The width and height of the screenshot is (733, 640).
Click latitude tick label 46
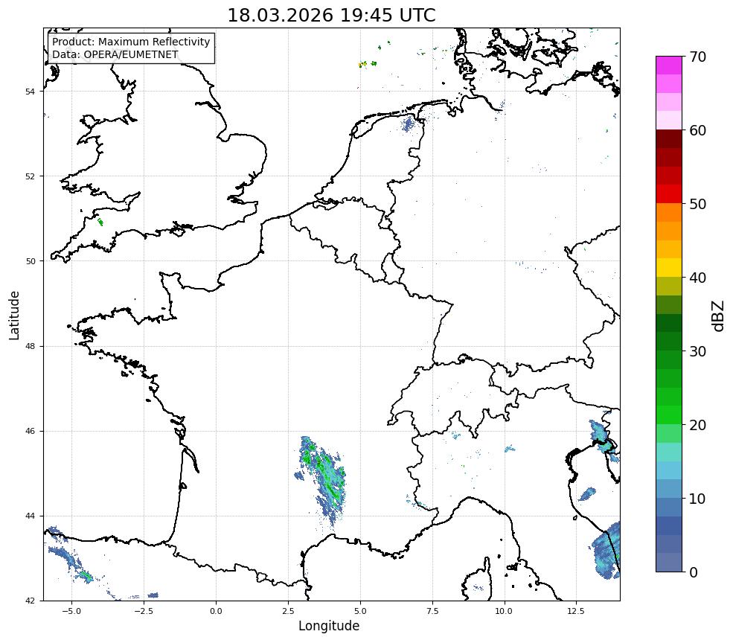click(30, 432)
